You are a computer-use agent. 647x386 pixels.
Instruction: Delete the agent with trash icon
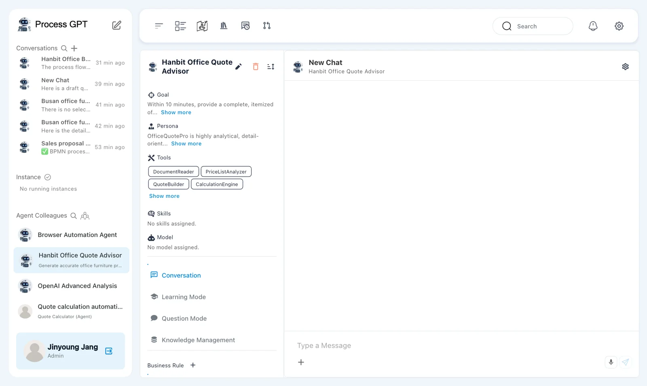pyautogui.click(x=256, y=67)
